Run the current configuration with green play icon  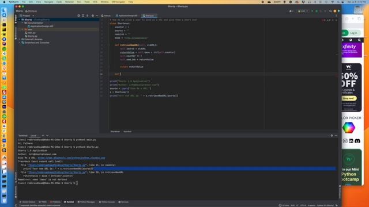[x=312, y=11]
